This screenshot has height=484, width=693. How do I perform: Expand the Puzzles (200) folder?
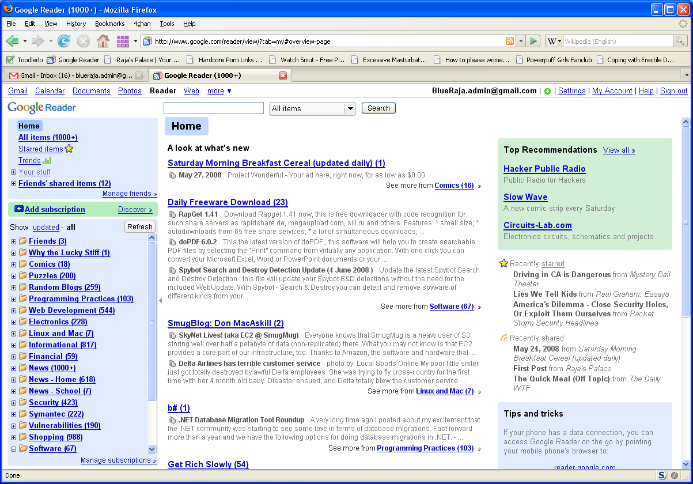[x=13, y=276]
